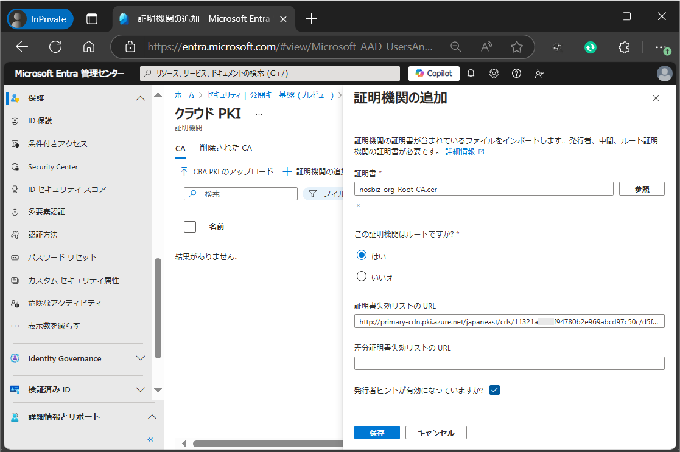The width and height of the screenshot is (680, 452).
Task: Open the Copilot button in header
Action: [x=433, y=74]
